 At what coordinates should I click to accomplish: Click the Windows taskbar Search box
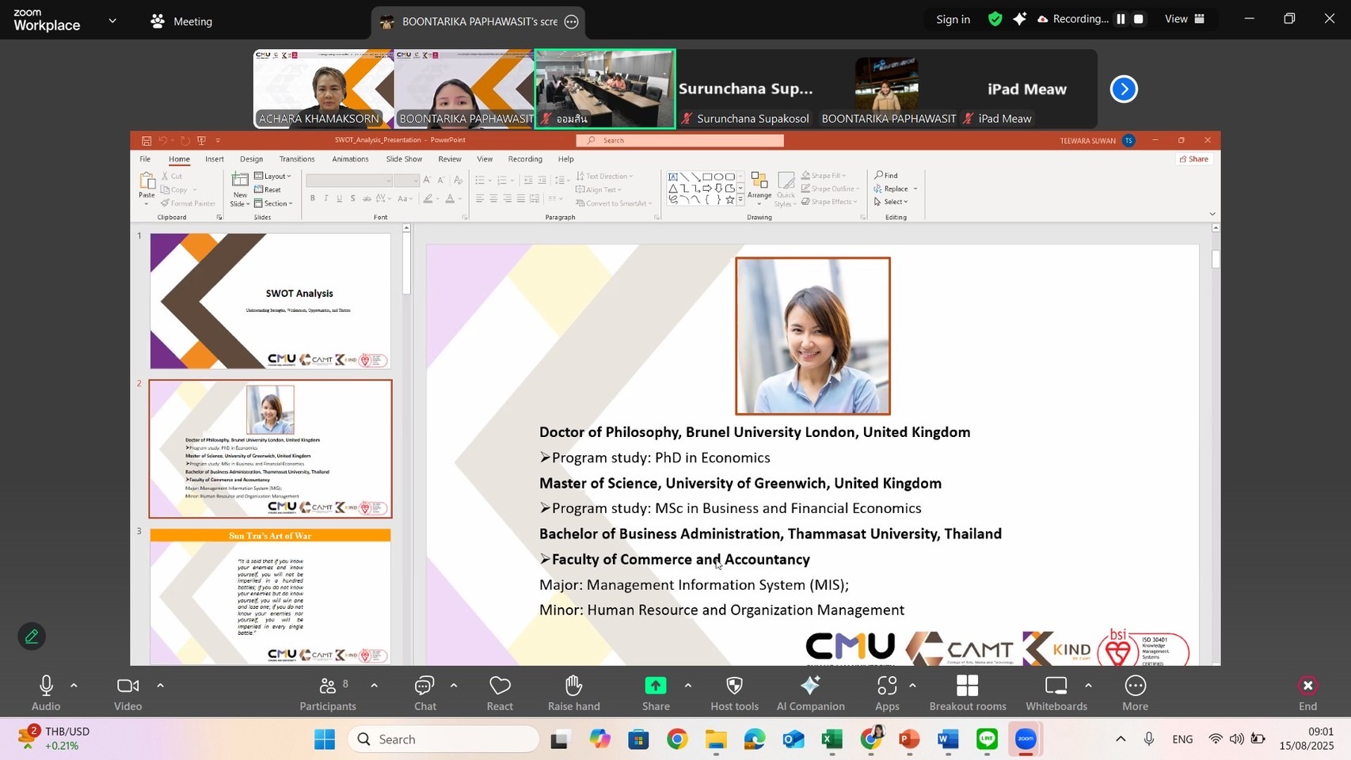point(443,739)
